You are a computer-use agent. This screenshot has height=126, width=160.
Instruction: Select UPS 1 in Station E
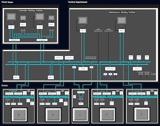point(146,103)
